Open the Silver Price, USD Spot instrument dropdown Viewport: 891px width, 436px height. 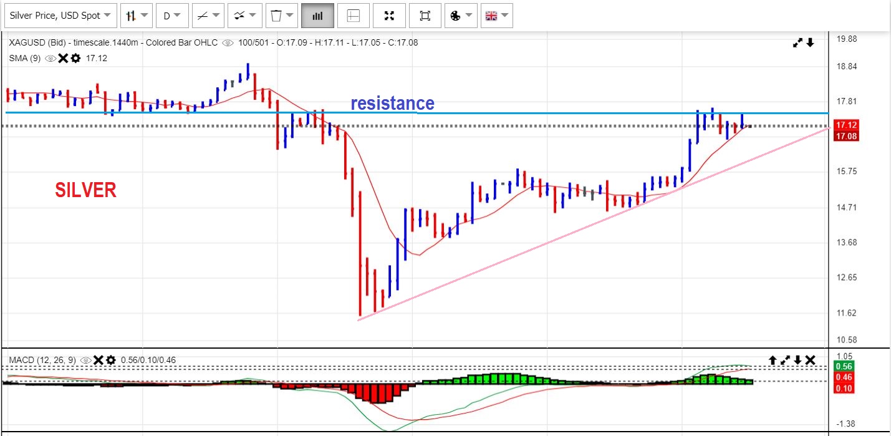tap(60, 16)
